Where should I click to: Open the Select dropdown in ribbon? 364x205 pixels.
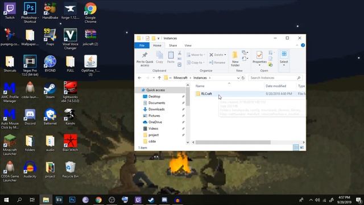(284, 58)
